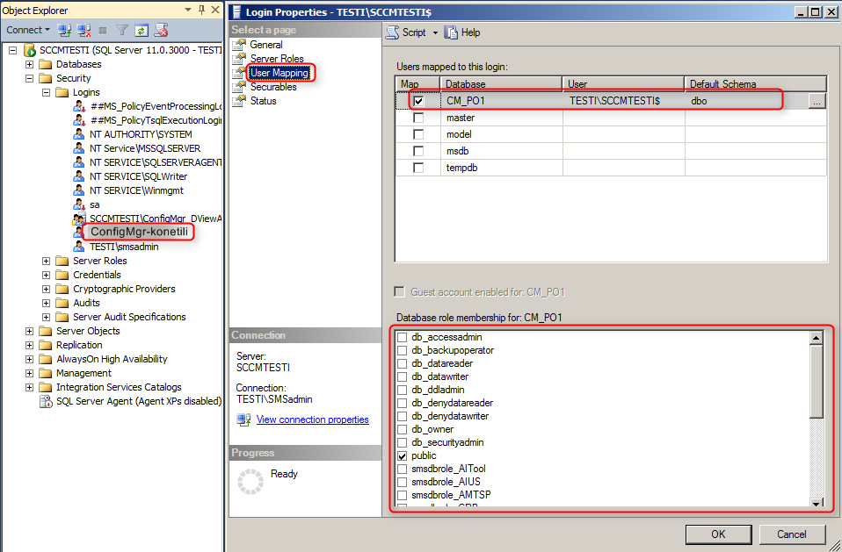
Task: Click the NT AUTHORITY\SYSTEM login icon
Action: coord(79,134)
